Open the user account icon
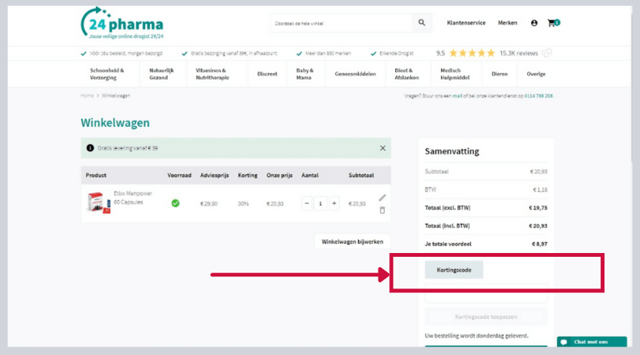Viewport: 640px width, 355px height. [534, 23]
